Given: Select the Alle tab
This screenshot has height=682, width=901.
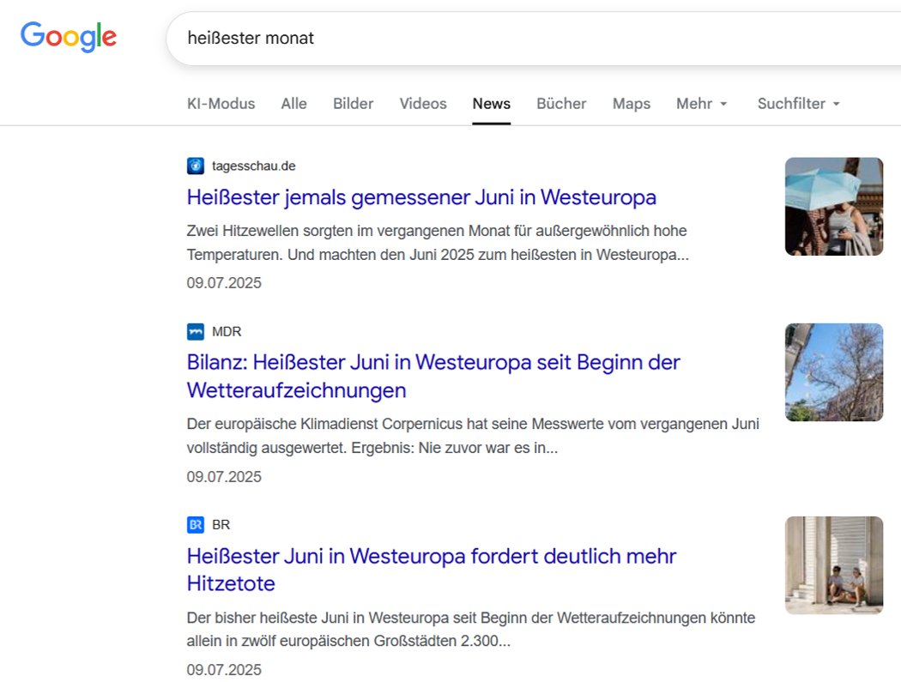Looking at the screenshot, I should (x=293, y=103).
